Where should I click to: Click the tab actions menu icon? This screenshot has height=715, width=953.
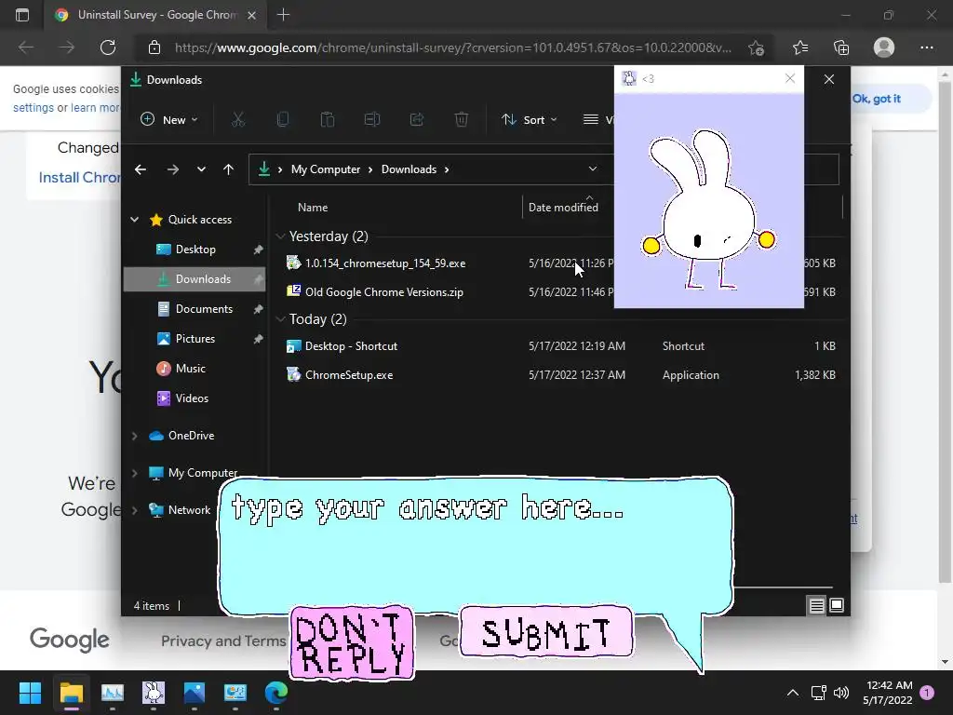22,15
